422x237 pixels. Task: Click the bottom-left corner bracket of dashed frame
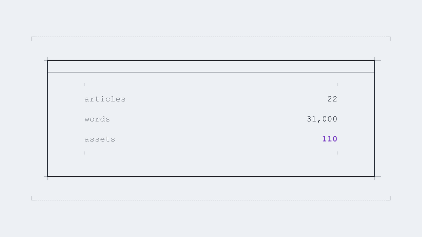pos(33,198)
